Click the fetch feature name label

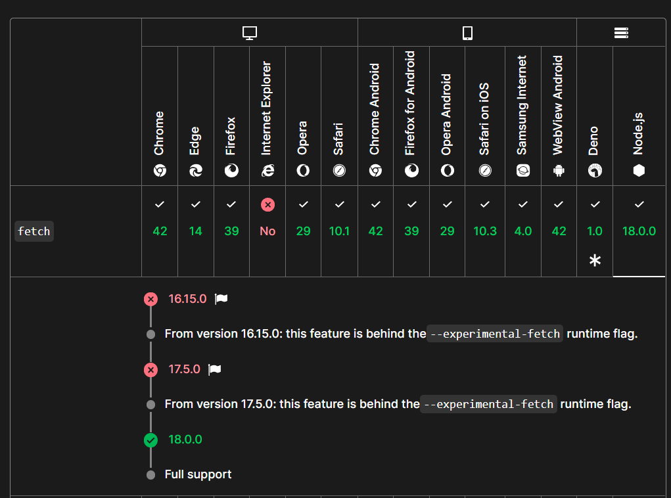(34, 231)
